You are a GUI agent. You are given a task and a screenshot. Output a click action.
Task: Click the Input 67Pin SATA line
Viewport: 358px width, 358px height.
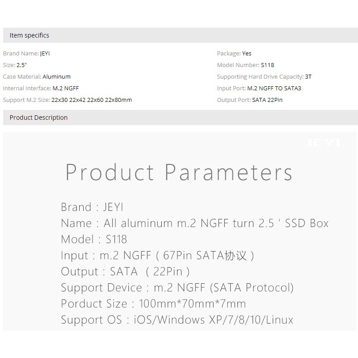[x=157, y=256]
